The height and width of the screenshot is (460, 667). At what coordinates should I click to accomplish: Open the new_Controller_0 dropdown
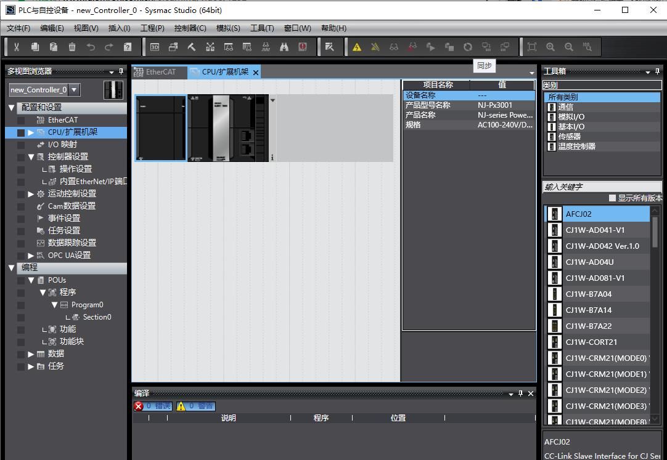click(x=74, y=90)
